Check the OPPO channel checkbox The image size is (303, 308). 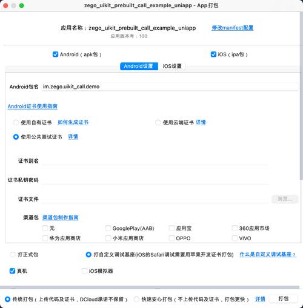[x=171, y=238]
